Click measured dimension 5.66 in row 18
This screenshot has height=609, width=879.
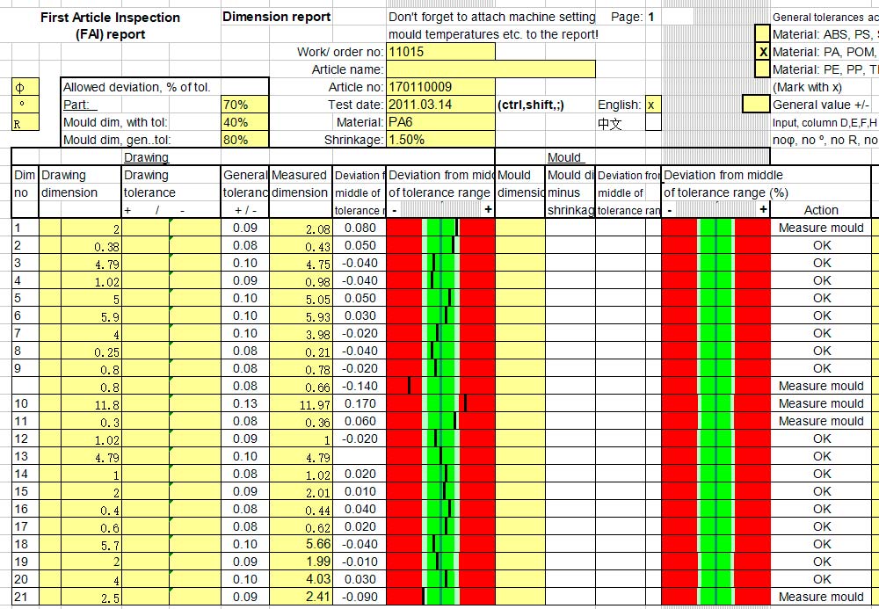pos(301,544)
